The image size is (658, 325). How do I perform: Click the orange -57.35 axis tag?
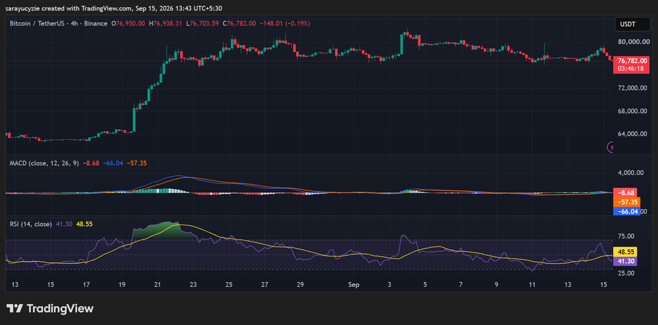click(x=627, y=202)
